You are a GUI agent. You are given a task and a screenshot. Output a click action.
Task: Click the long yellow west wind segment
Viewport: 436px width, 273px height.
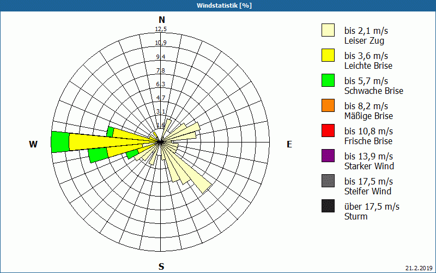(x=110, y=142)
